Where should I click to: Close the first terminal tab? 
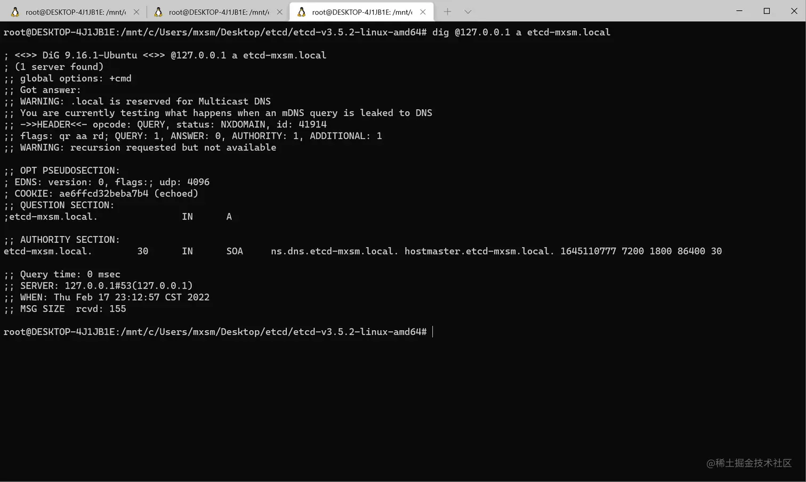[135, 11]
